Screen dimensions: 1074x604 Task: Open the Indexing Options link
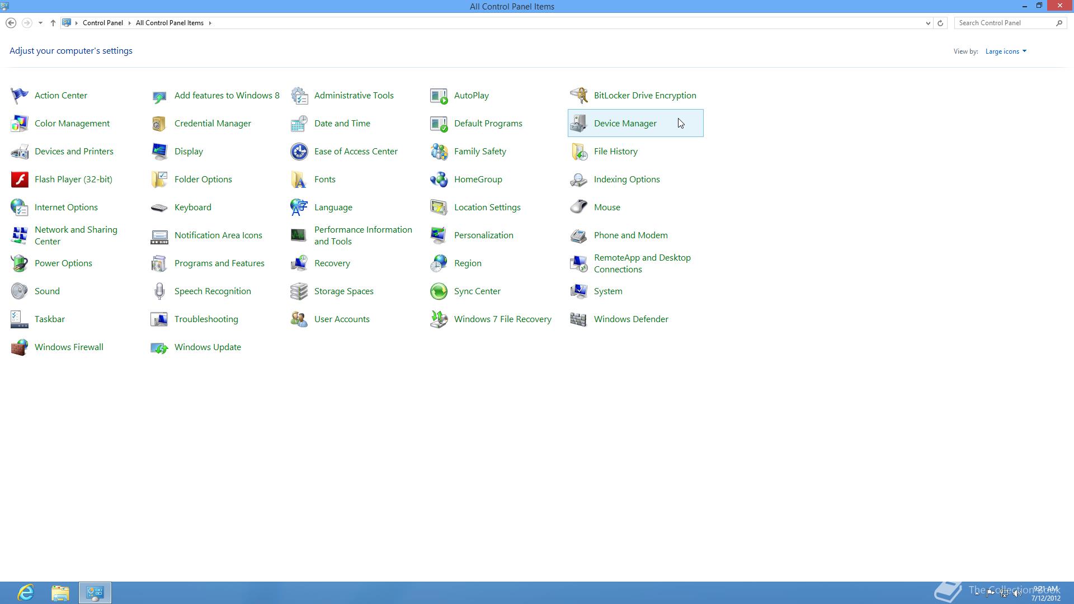627,180
